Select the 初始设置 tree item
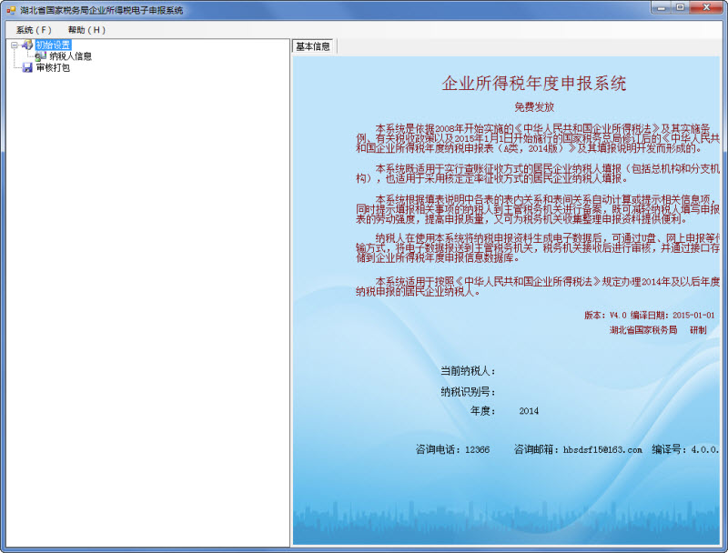Image resolution: width=728 pixels, height=553 pixels. [53, 45]
